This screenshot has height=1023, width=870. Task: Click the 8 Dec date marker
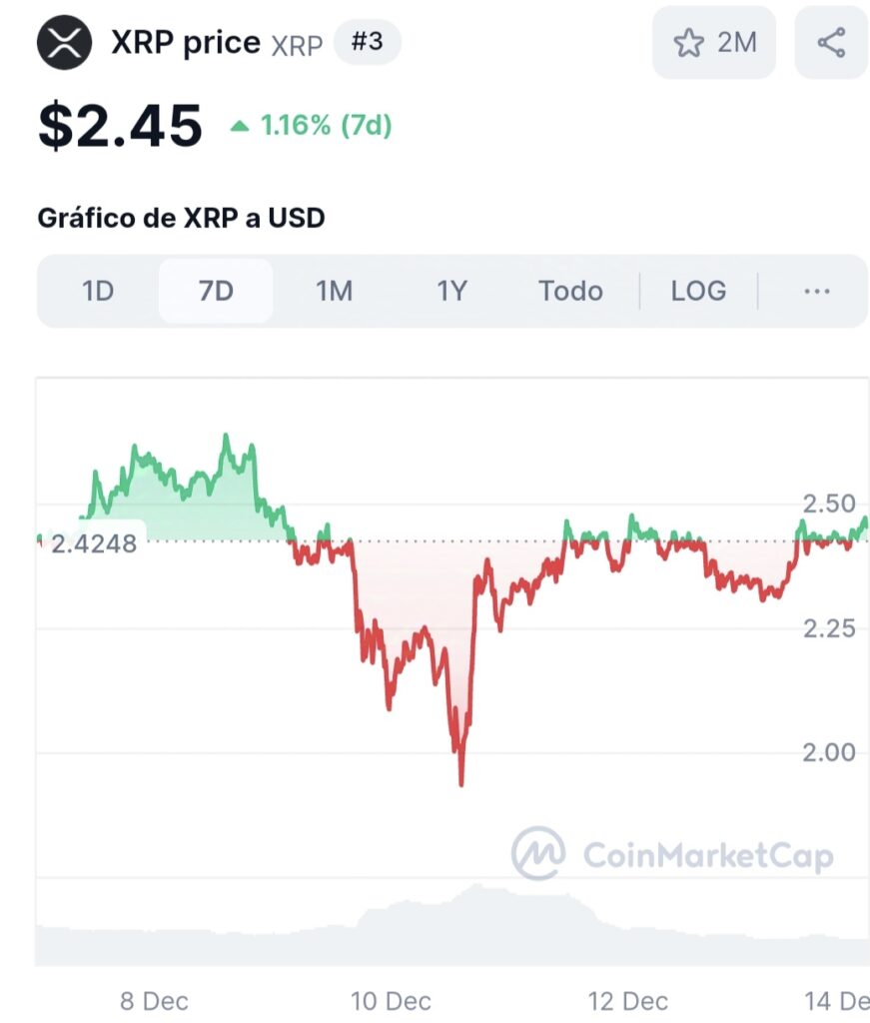point(154,1000)
